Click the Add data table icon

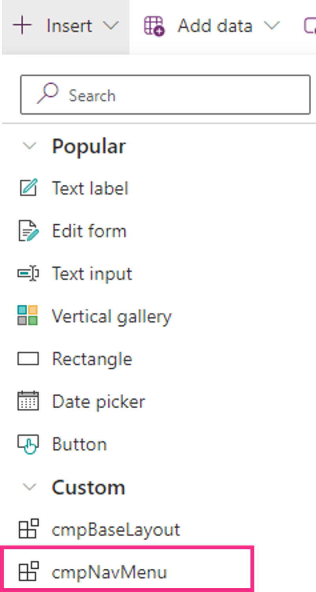tap(154, 26)
